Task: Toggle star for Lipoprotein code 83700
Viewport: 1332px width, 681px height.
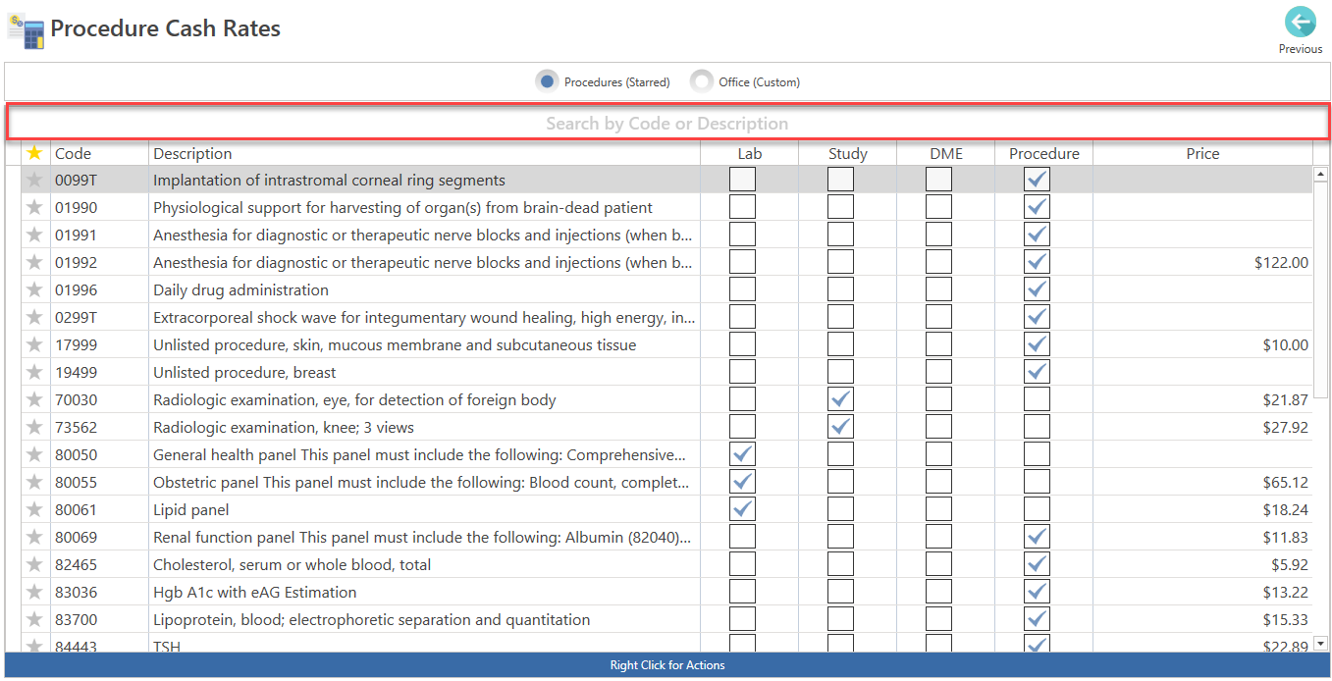Action: (x=35, y=619)
